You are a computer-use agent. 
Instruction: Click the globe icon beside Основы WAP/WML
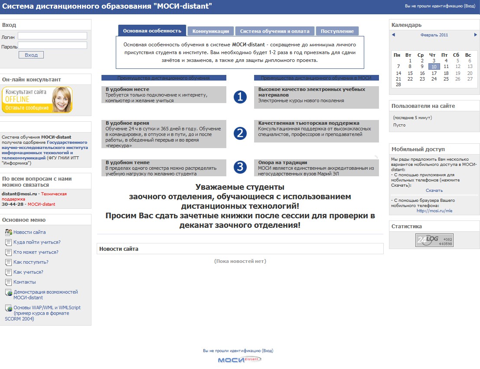tap(9, 308)
